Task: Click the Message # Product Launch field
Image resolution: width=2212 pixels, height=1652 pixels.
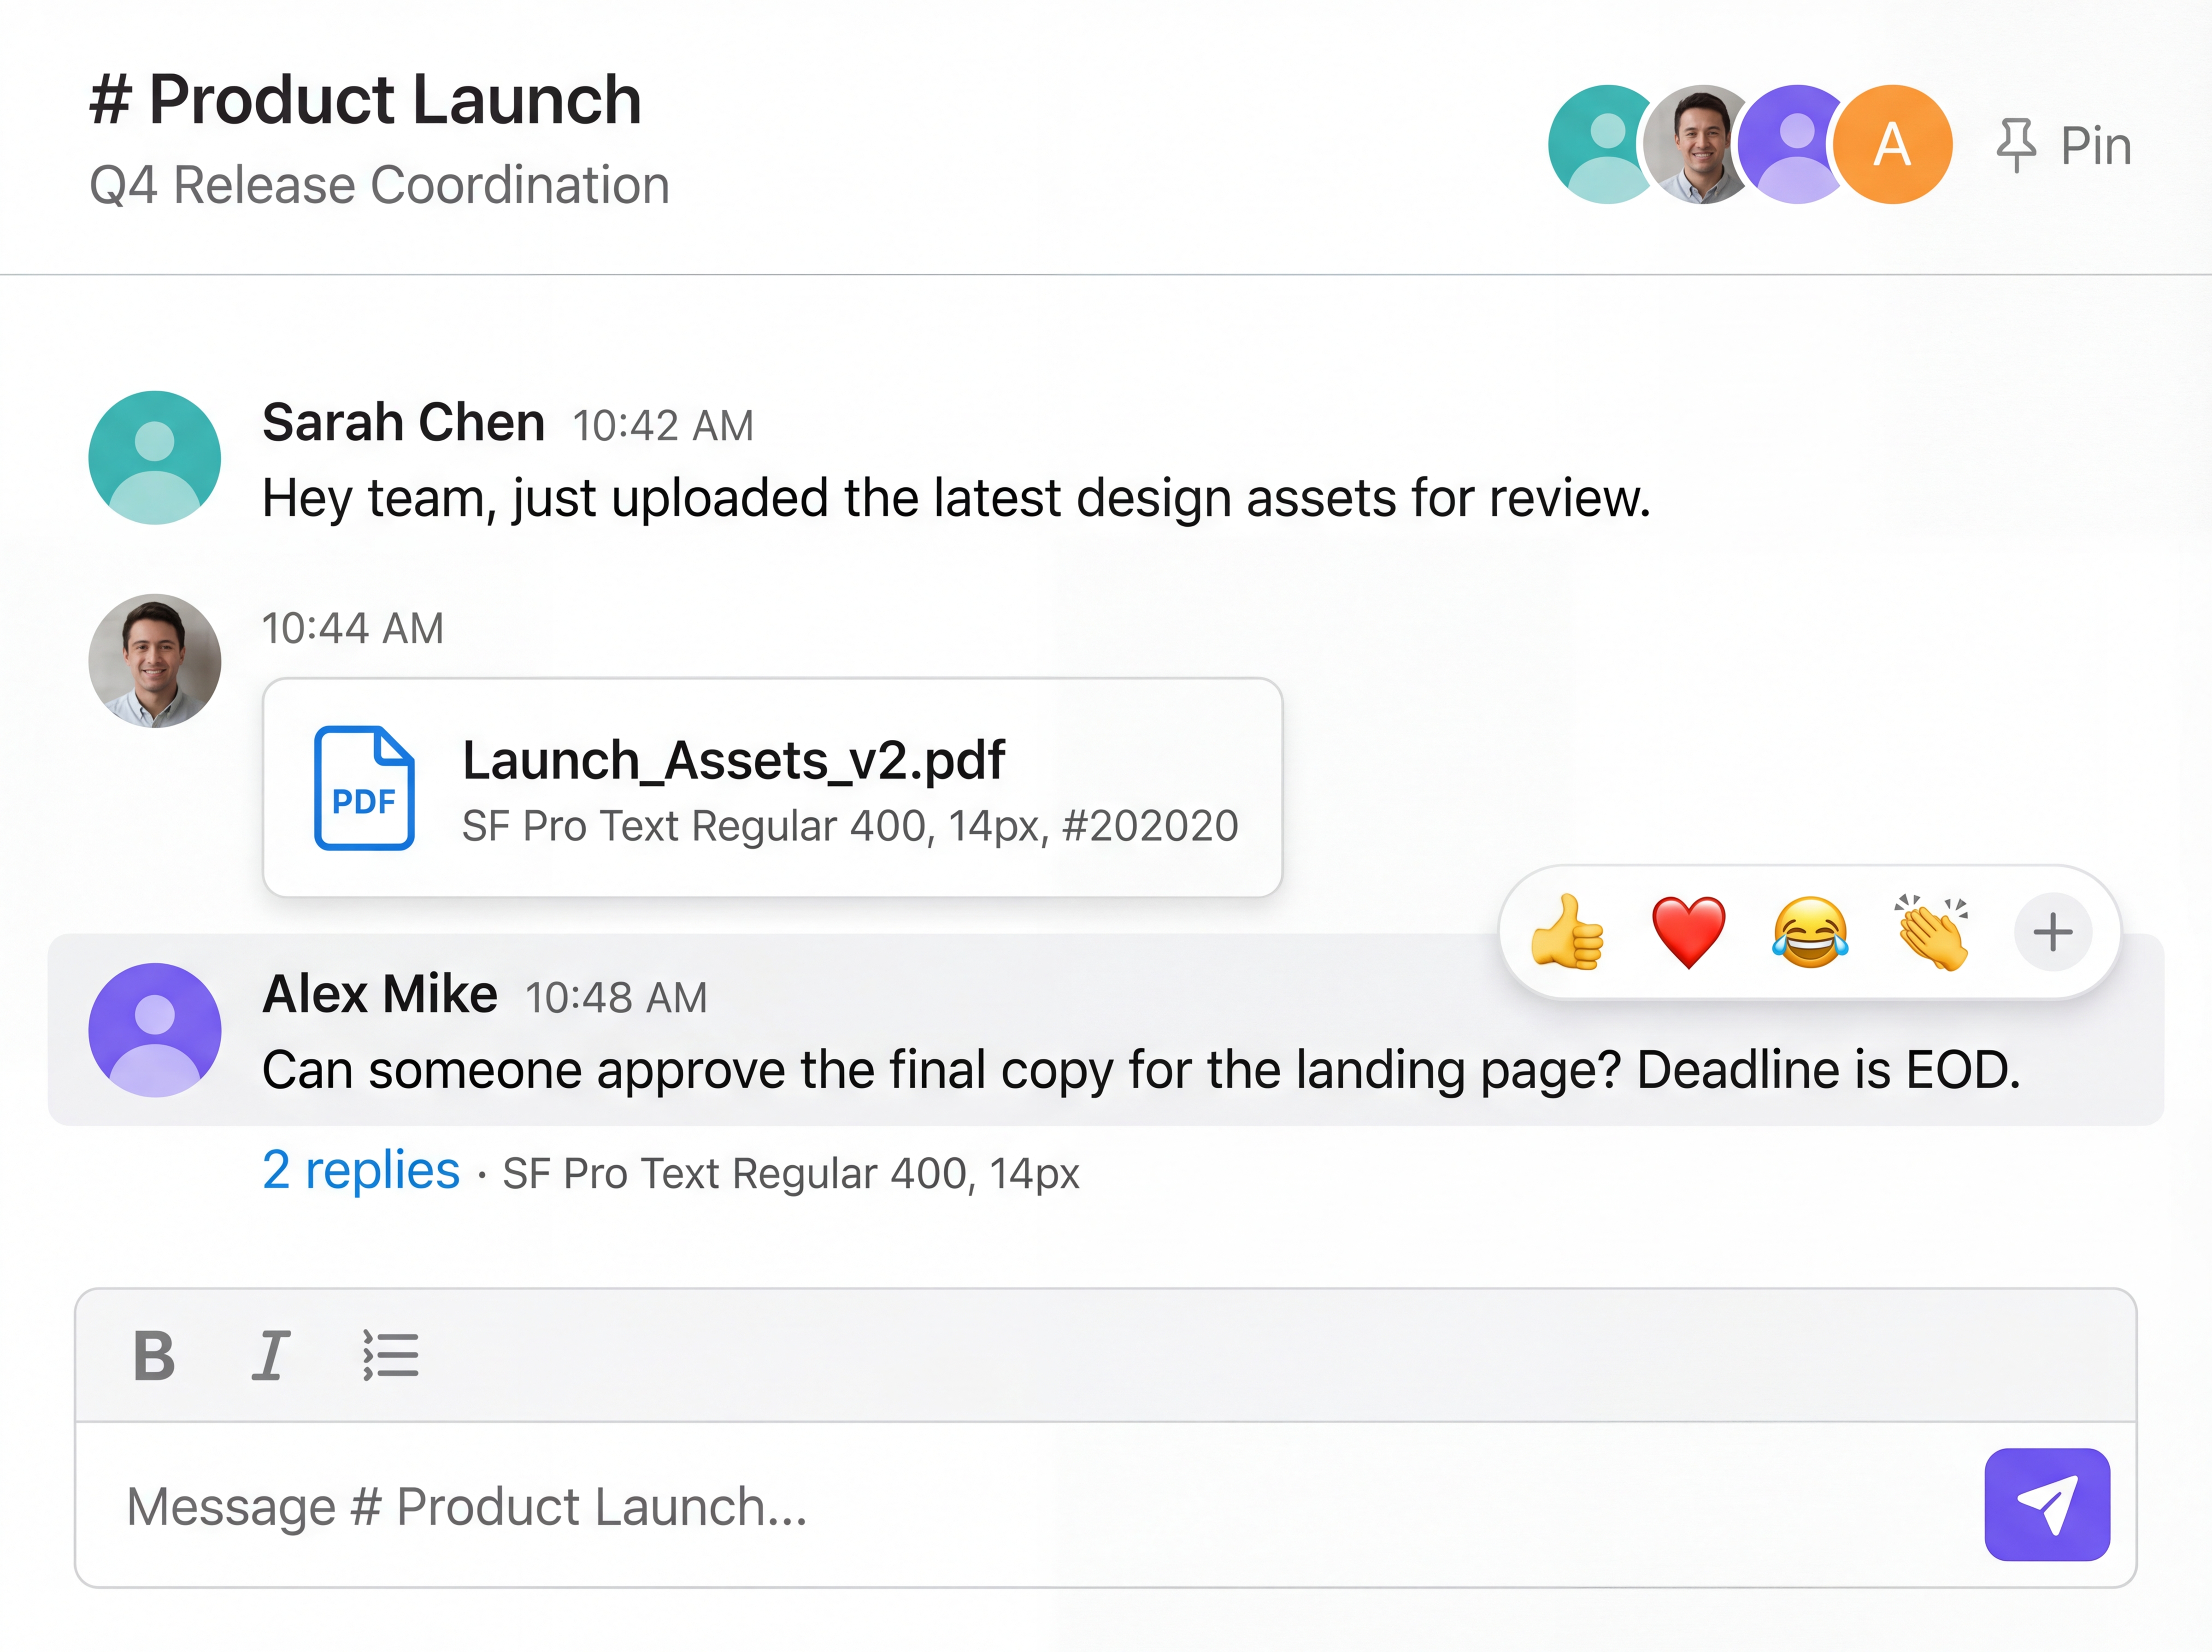Action: (x=1000, y=1506)
